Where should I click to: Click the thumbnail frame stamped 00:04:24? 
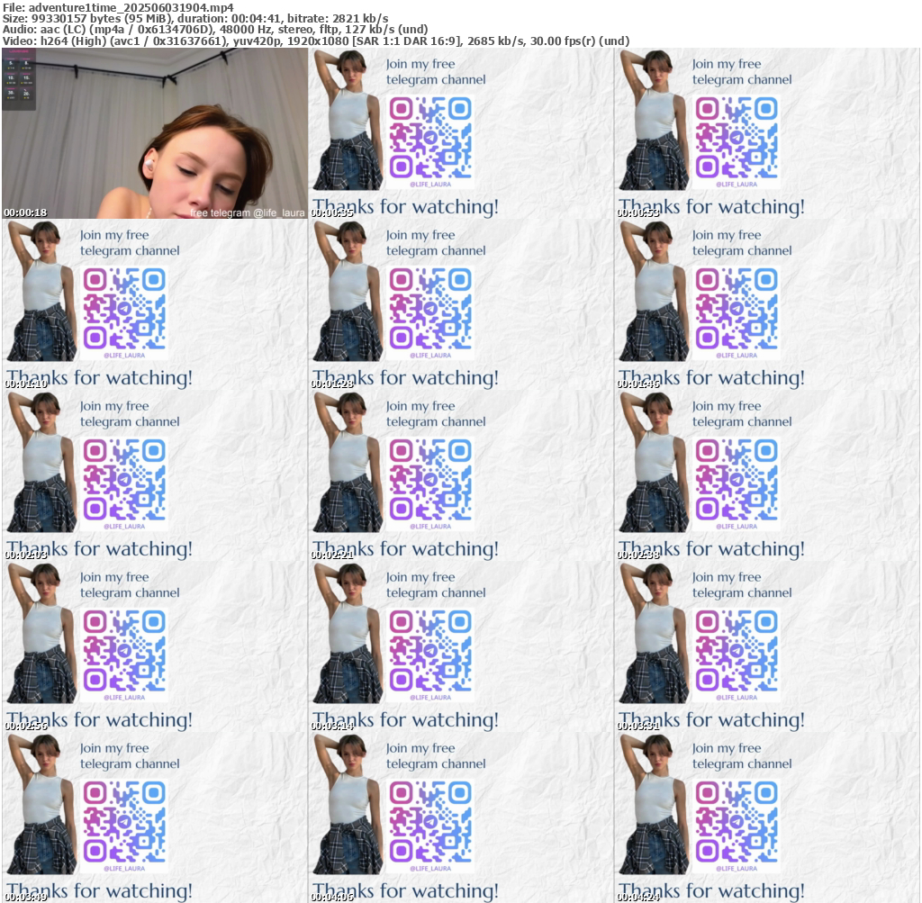tap(767, 817)
